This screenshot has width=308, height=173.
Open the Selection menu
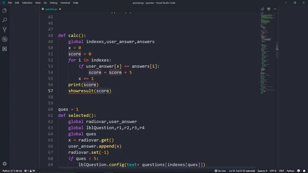[27, 3]
